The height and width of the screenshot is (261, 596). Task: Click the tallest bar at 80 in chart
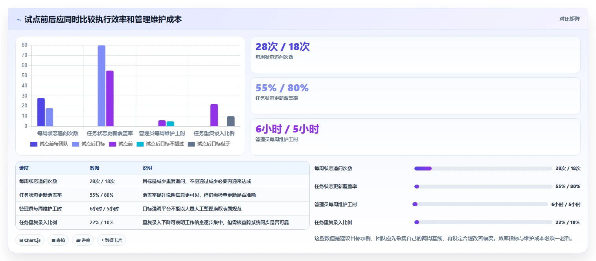pyautogui.click(x=101, y=86)
